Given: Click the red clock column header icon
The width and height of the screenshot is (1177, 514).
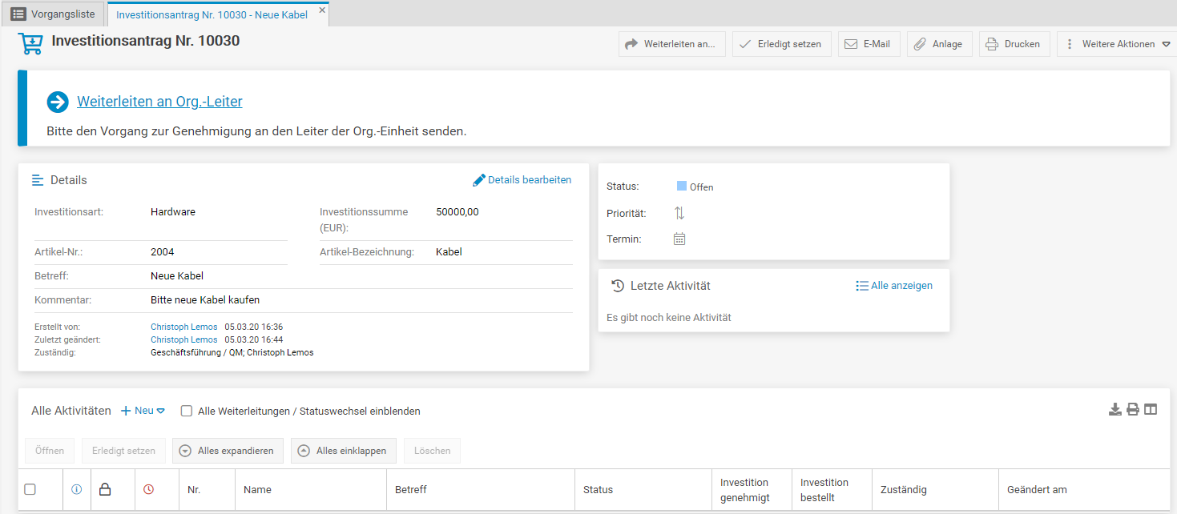Looking at the screenshot, I should (x=148, y=489).
